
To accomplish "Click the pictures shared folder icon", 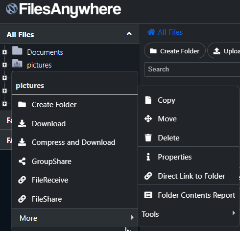I will pyautogui.click(x=17, y=63).
